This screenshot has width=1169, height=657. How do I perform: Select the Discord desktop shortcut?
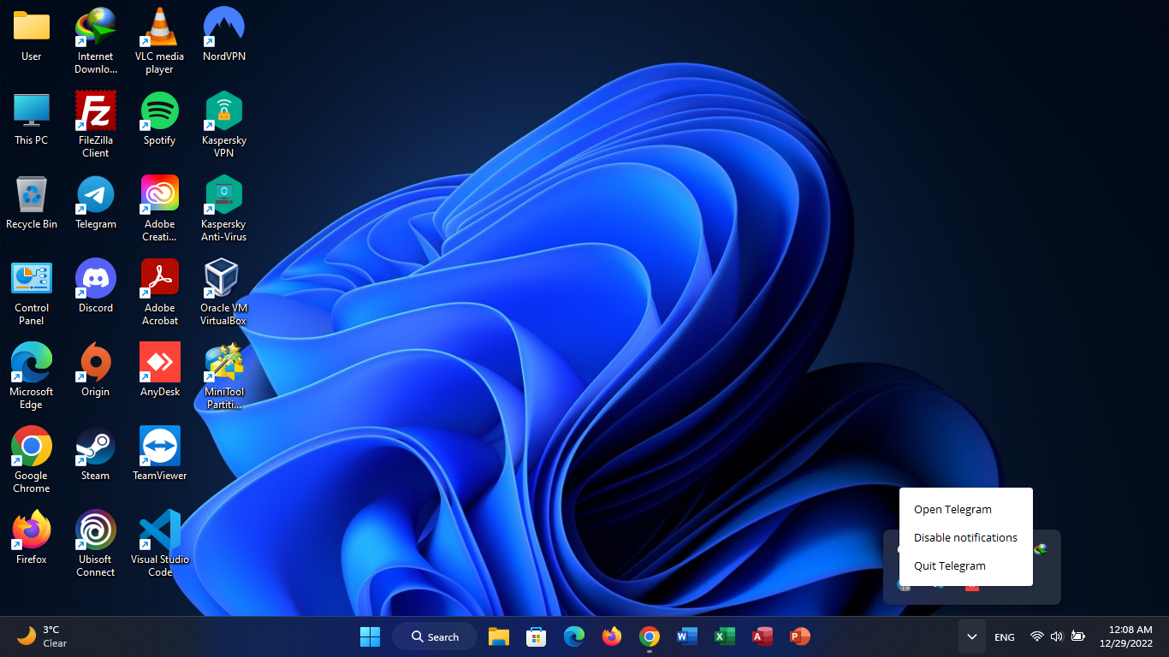(x=96, y=287)
